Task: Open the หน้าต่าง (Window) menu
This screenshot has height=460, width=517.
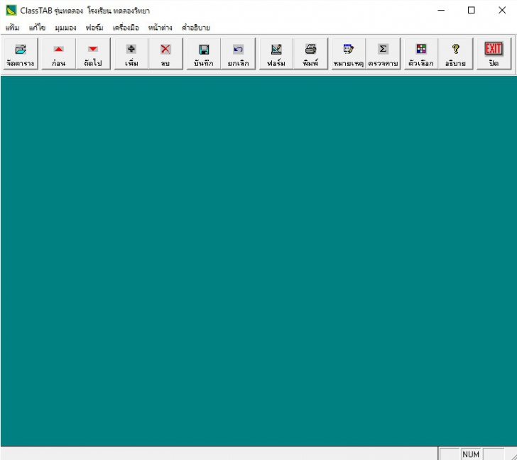Action: tap(160, 28)
